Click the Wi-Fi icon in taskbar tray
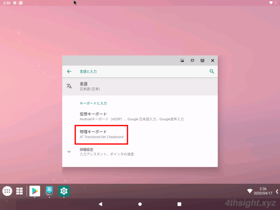Image resolution: width=280 pixels, height=210 pixels. point(250,191)
